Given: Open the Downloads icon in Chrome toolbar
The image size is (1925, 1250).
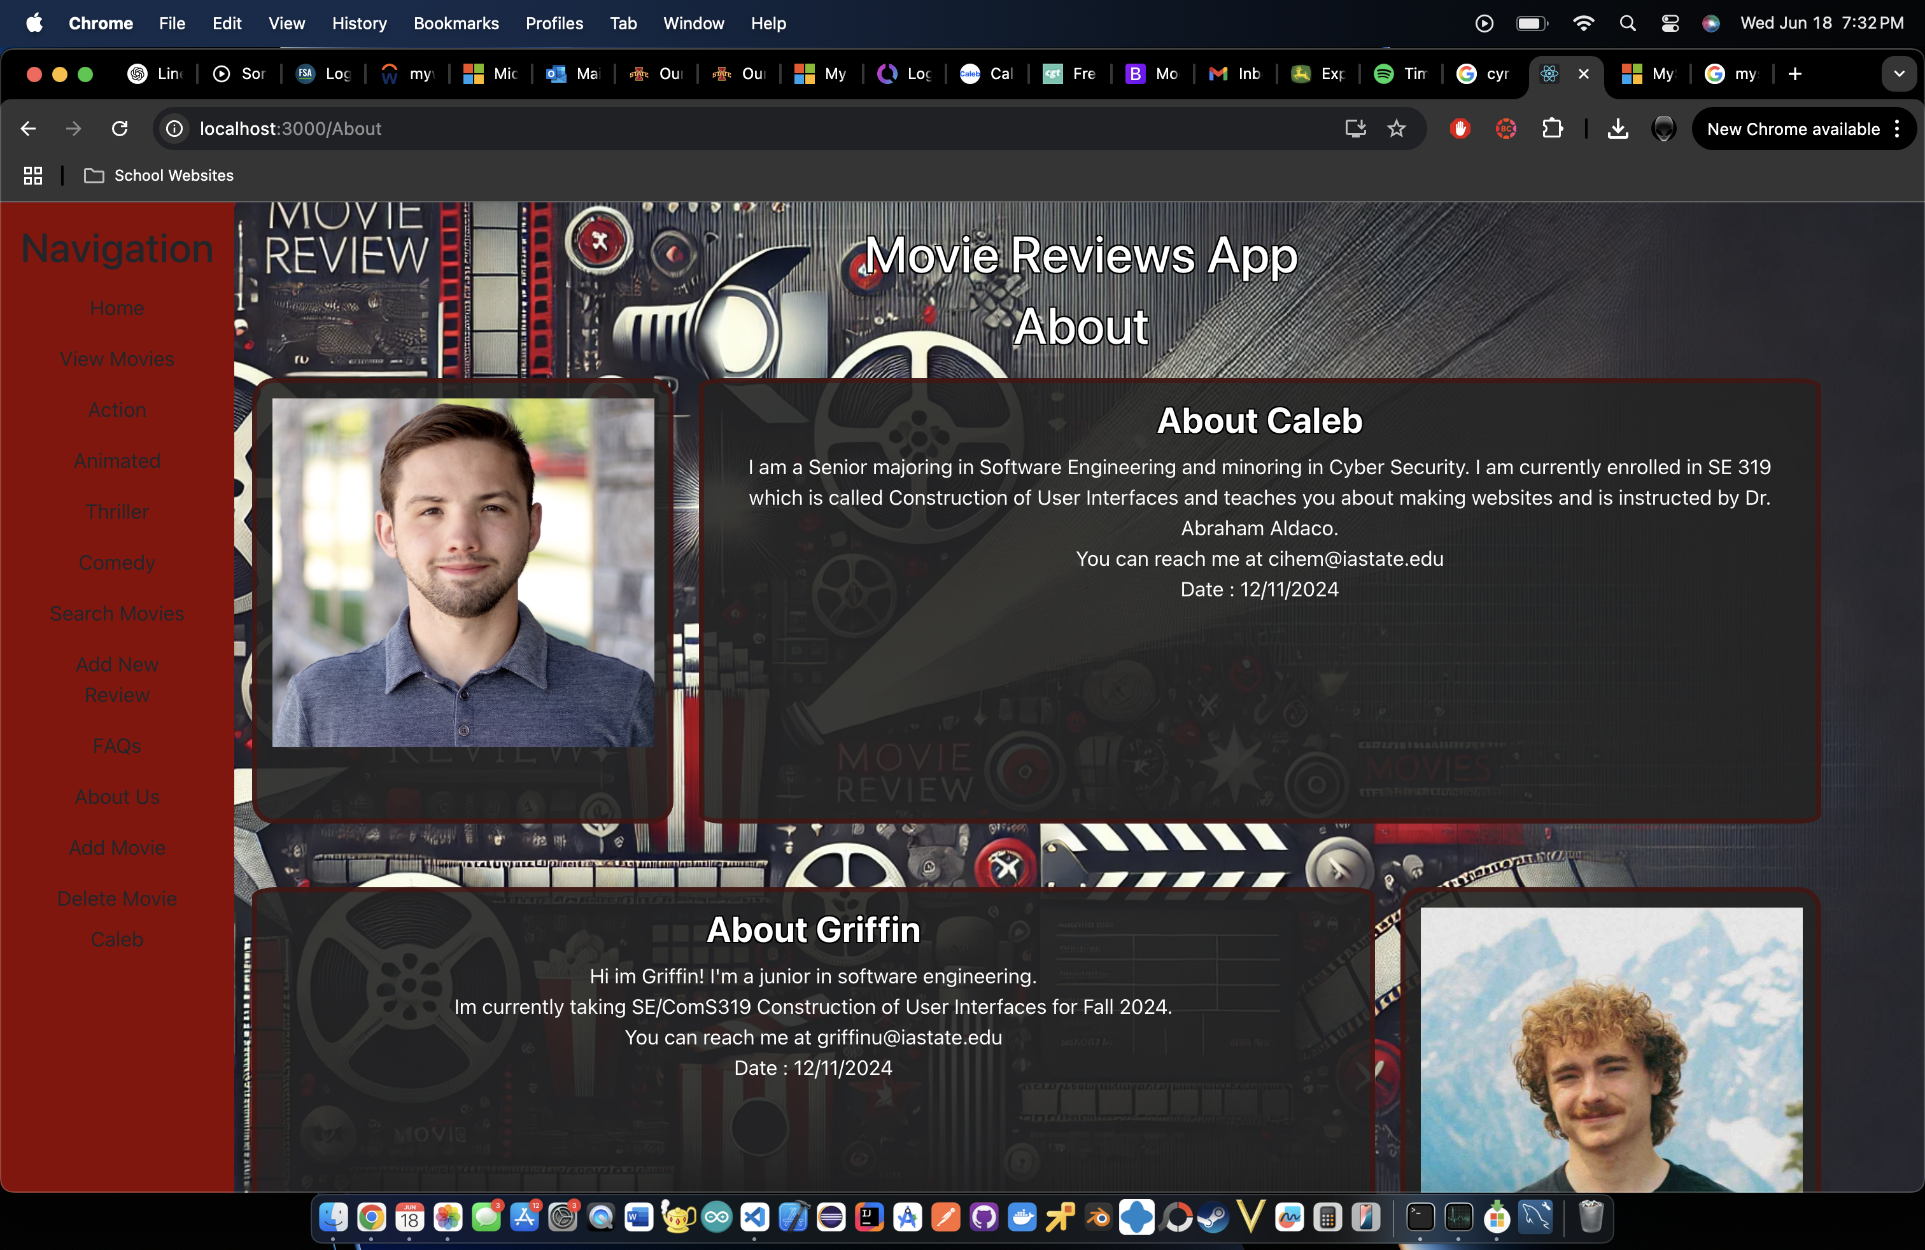Looking at the screenshot, I should pyautogui.click(x=1618, y=129).
